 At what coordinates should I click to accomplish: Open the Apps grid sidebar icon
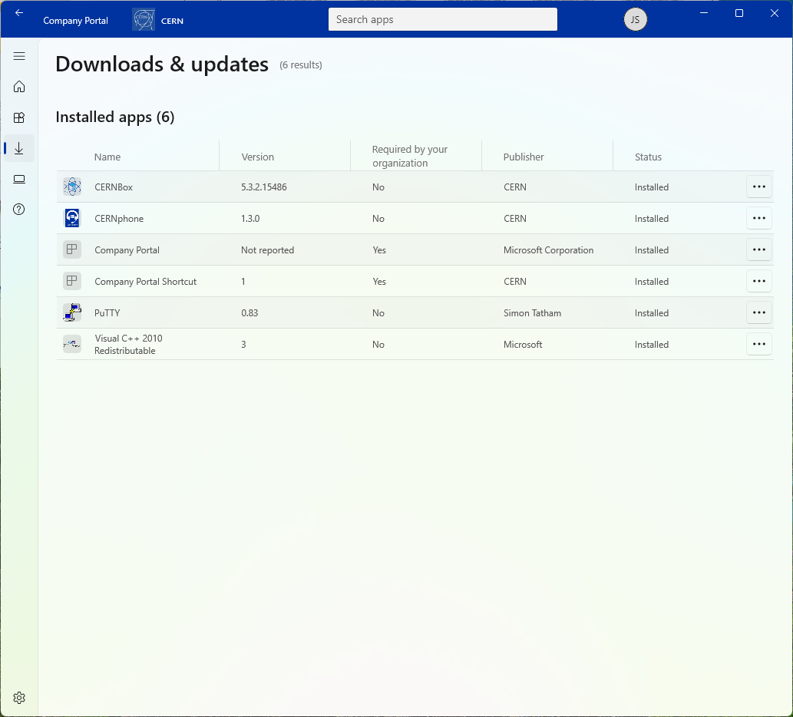pos(19,117)
